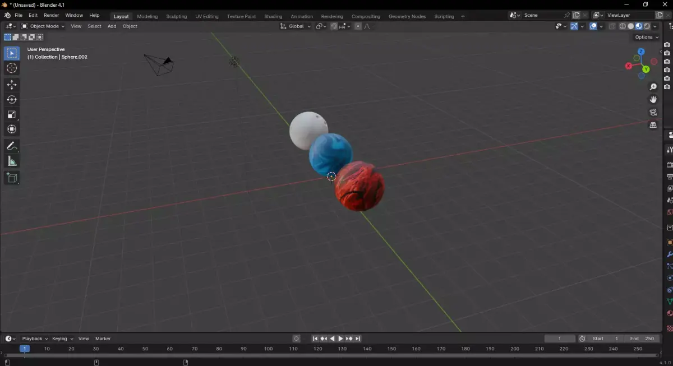Toggle Show Gizmo button

(x=575, y=26)
